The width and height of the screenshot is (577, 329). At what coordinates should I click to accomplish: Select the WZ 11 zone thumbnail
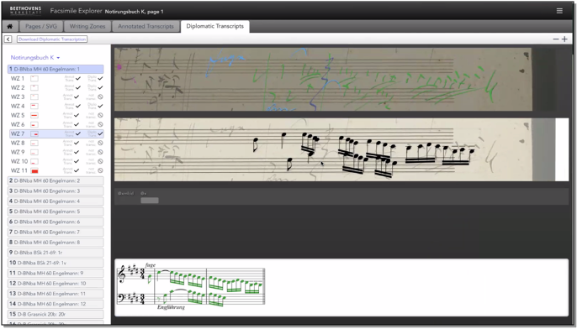[x=34, y=170]
